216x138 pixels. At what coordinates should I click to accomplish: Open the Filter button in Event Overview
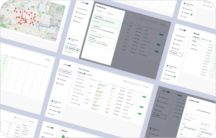[146, 87]
